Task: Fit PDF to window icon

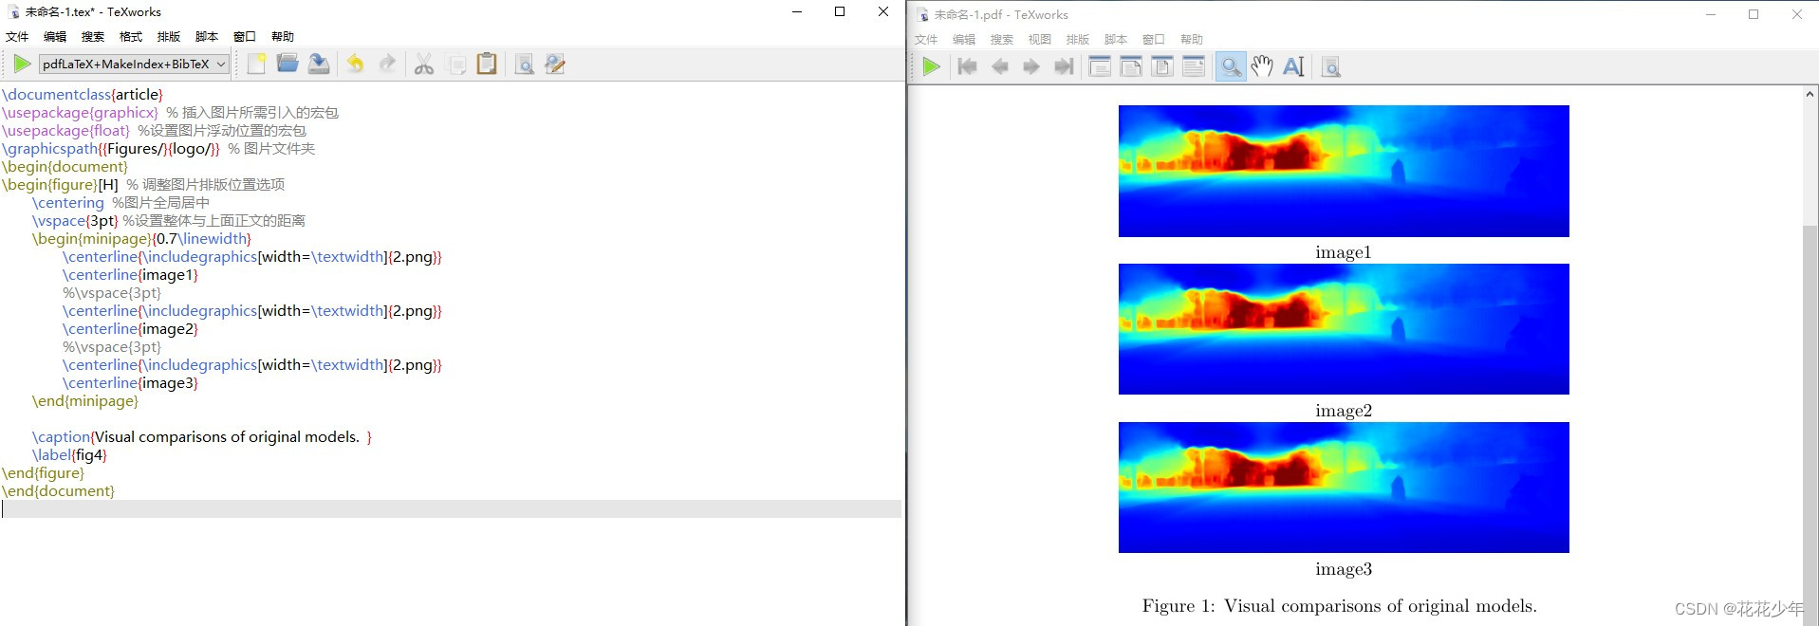Action: 1162,66
